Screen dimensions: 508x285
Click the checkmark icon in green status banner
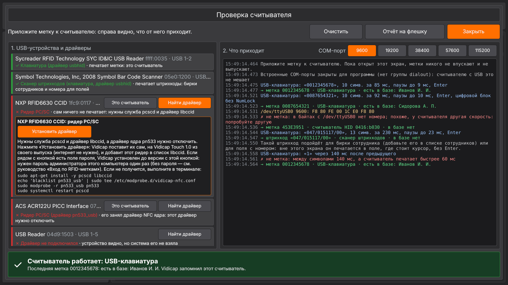tap(18, 265)
